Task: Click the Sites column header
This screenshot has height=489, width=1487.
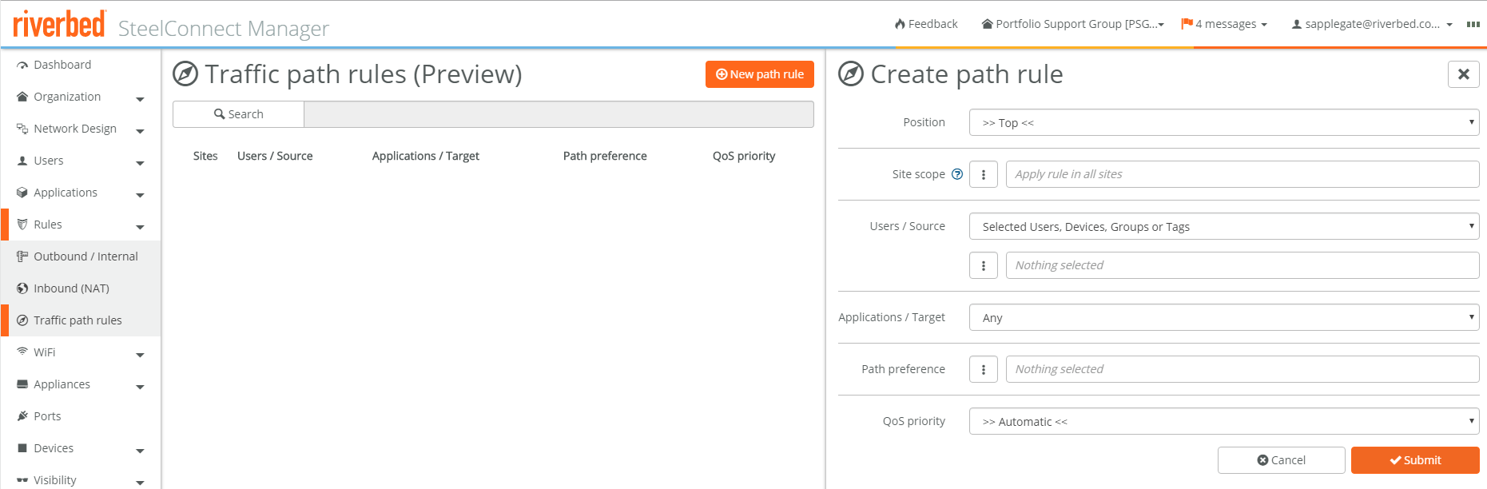Action: [x=205, y=156]
